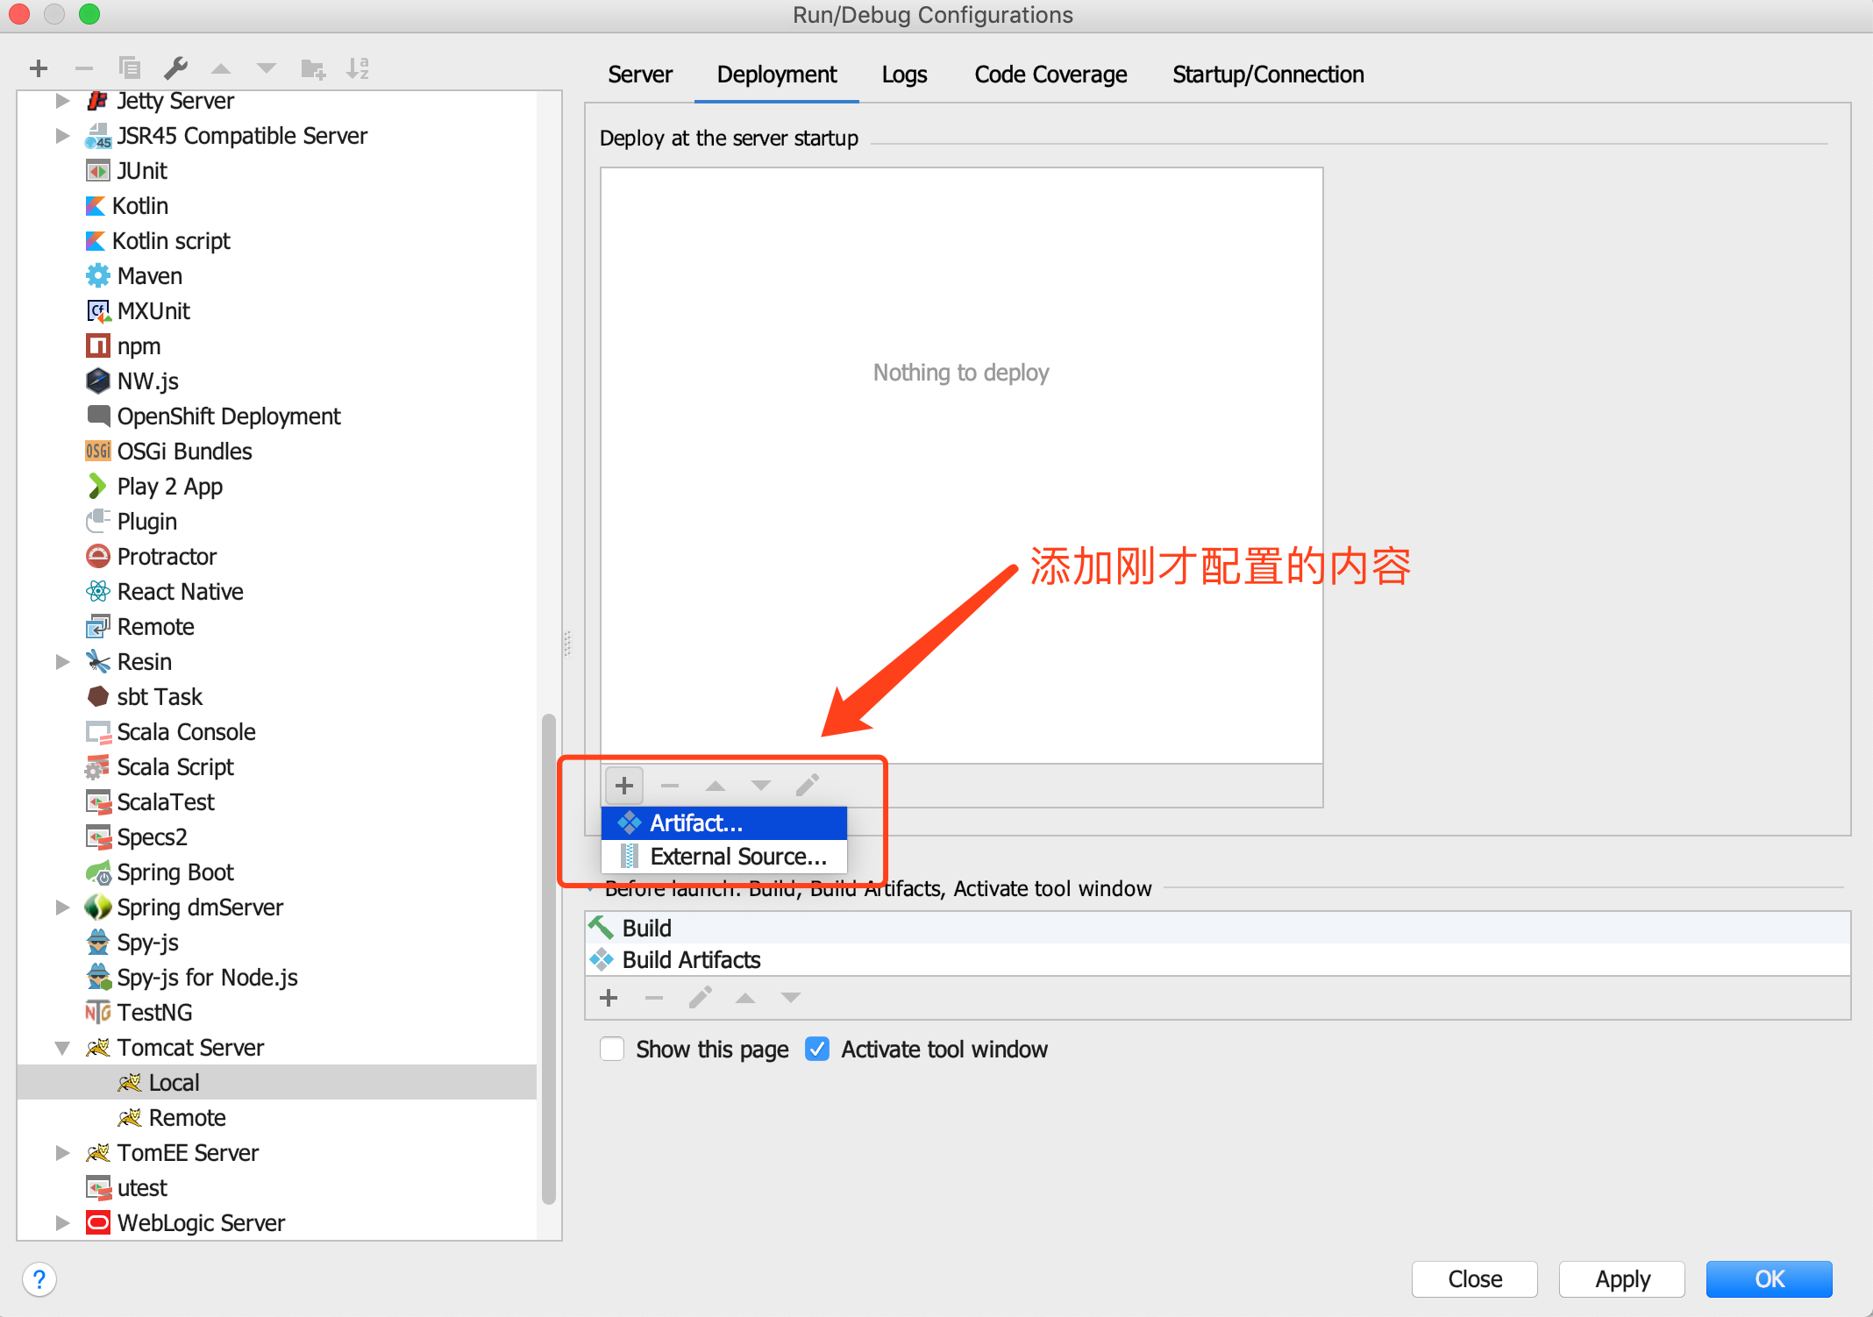The width and height of the screenshot is (1873, 1317).
Task: Click the deployment list add plus button
Action: tap(624, 786)
